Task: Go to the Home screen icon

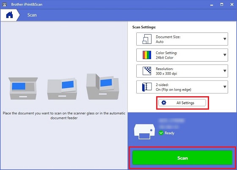Action: coord(9,15)
